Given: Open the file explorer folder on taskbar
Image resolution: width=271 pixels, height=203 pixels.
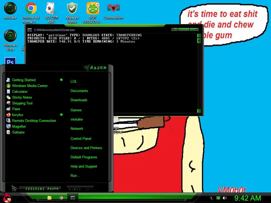Looking at the screenshot, I should (49, 198).
